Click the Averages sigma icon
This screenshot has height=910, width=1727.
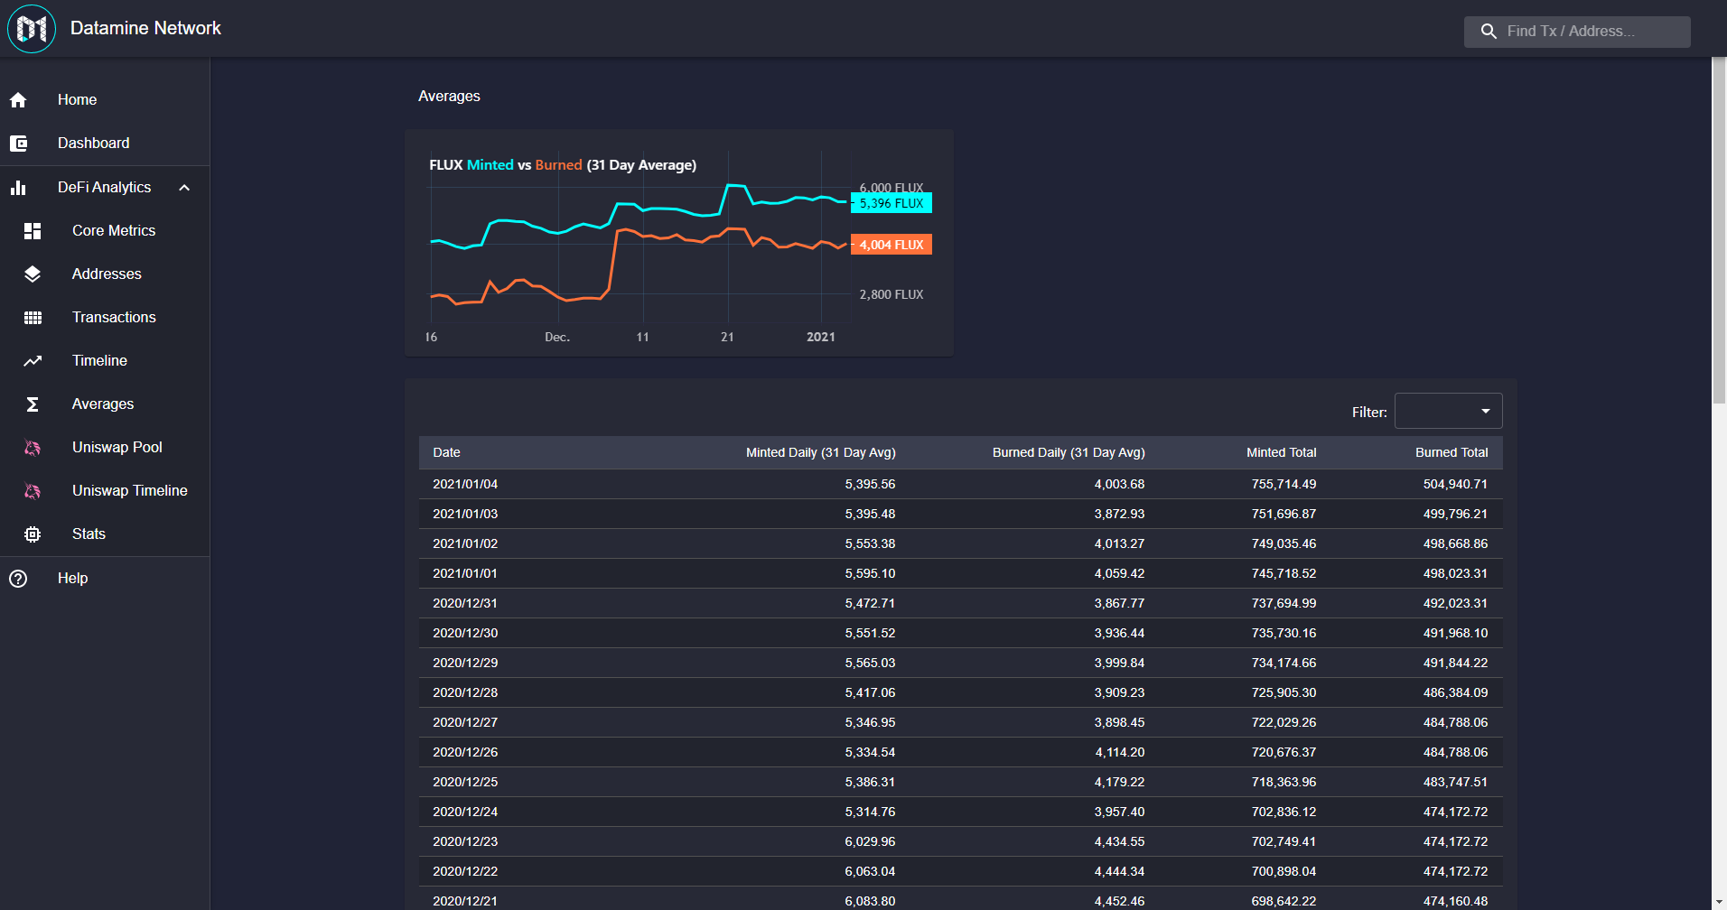[x=33, y=404]
